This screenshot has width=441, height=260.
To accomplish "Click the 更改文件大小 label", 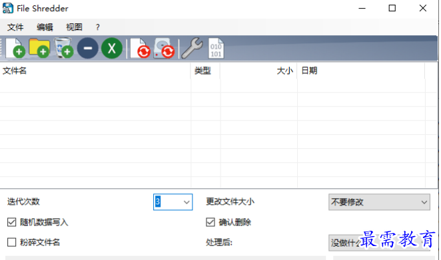I will pyautogui.click(x=230, y=201).
